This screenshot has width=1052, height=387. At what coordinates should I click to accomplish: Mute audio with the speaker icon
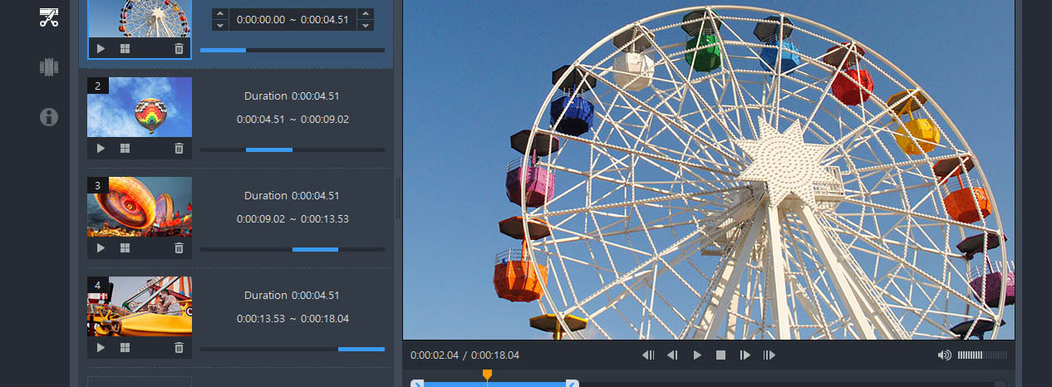(x=944, y=355)
